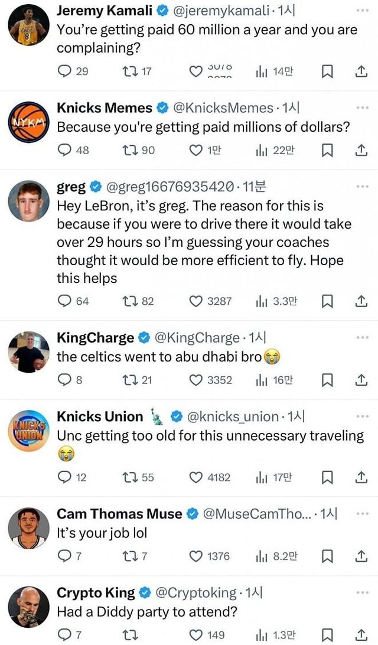Bookmark greg's tweet

[x=327, y=301]
